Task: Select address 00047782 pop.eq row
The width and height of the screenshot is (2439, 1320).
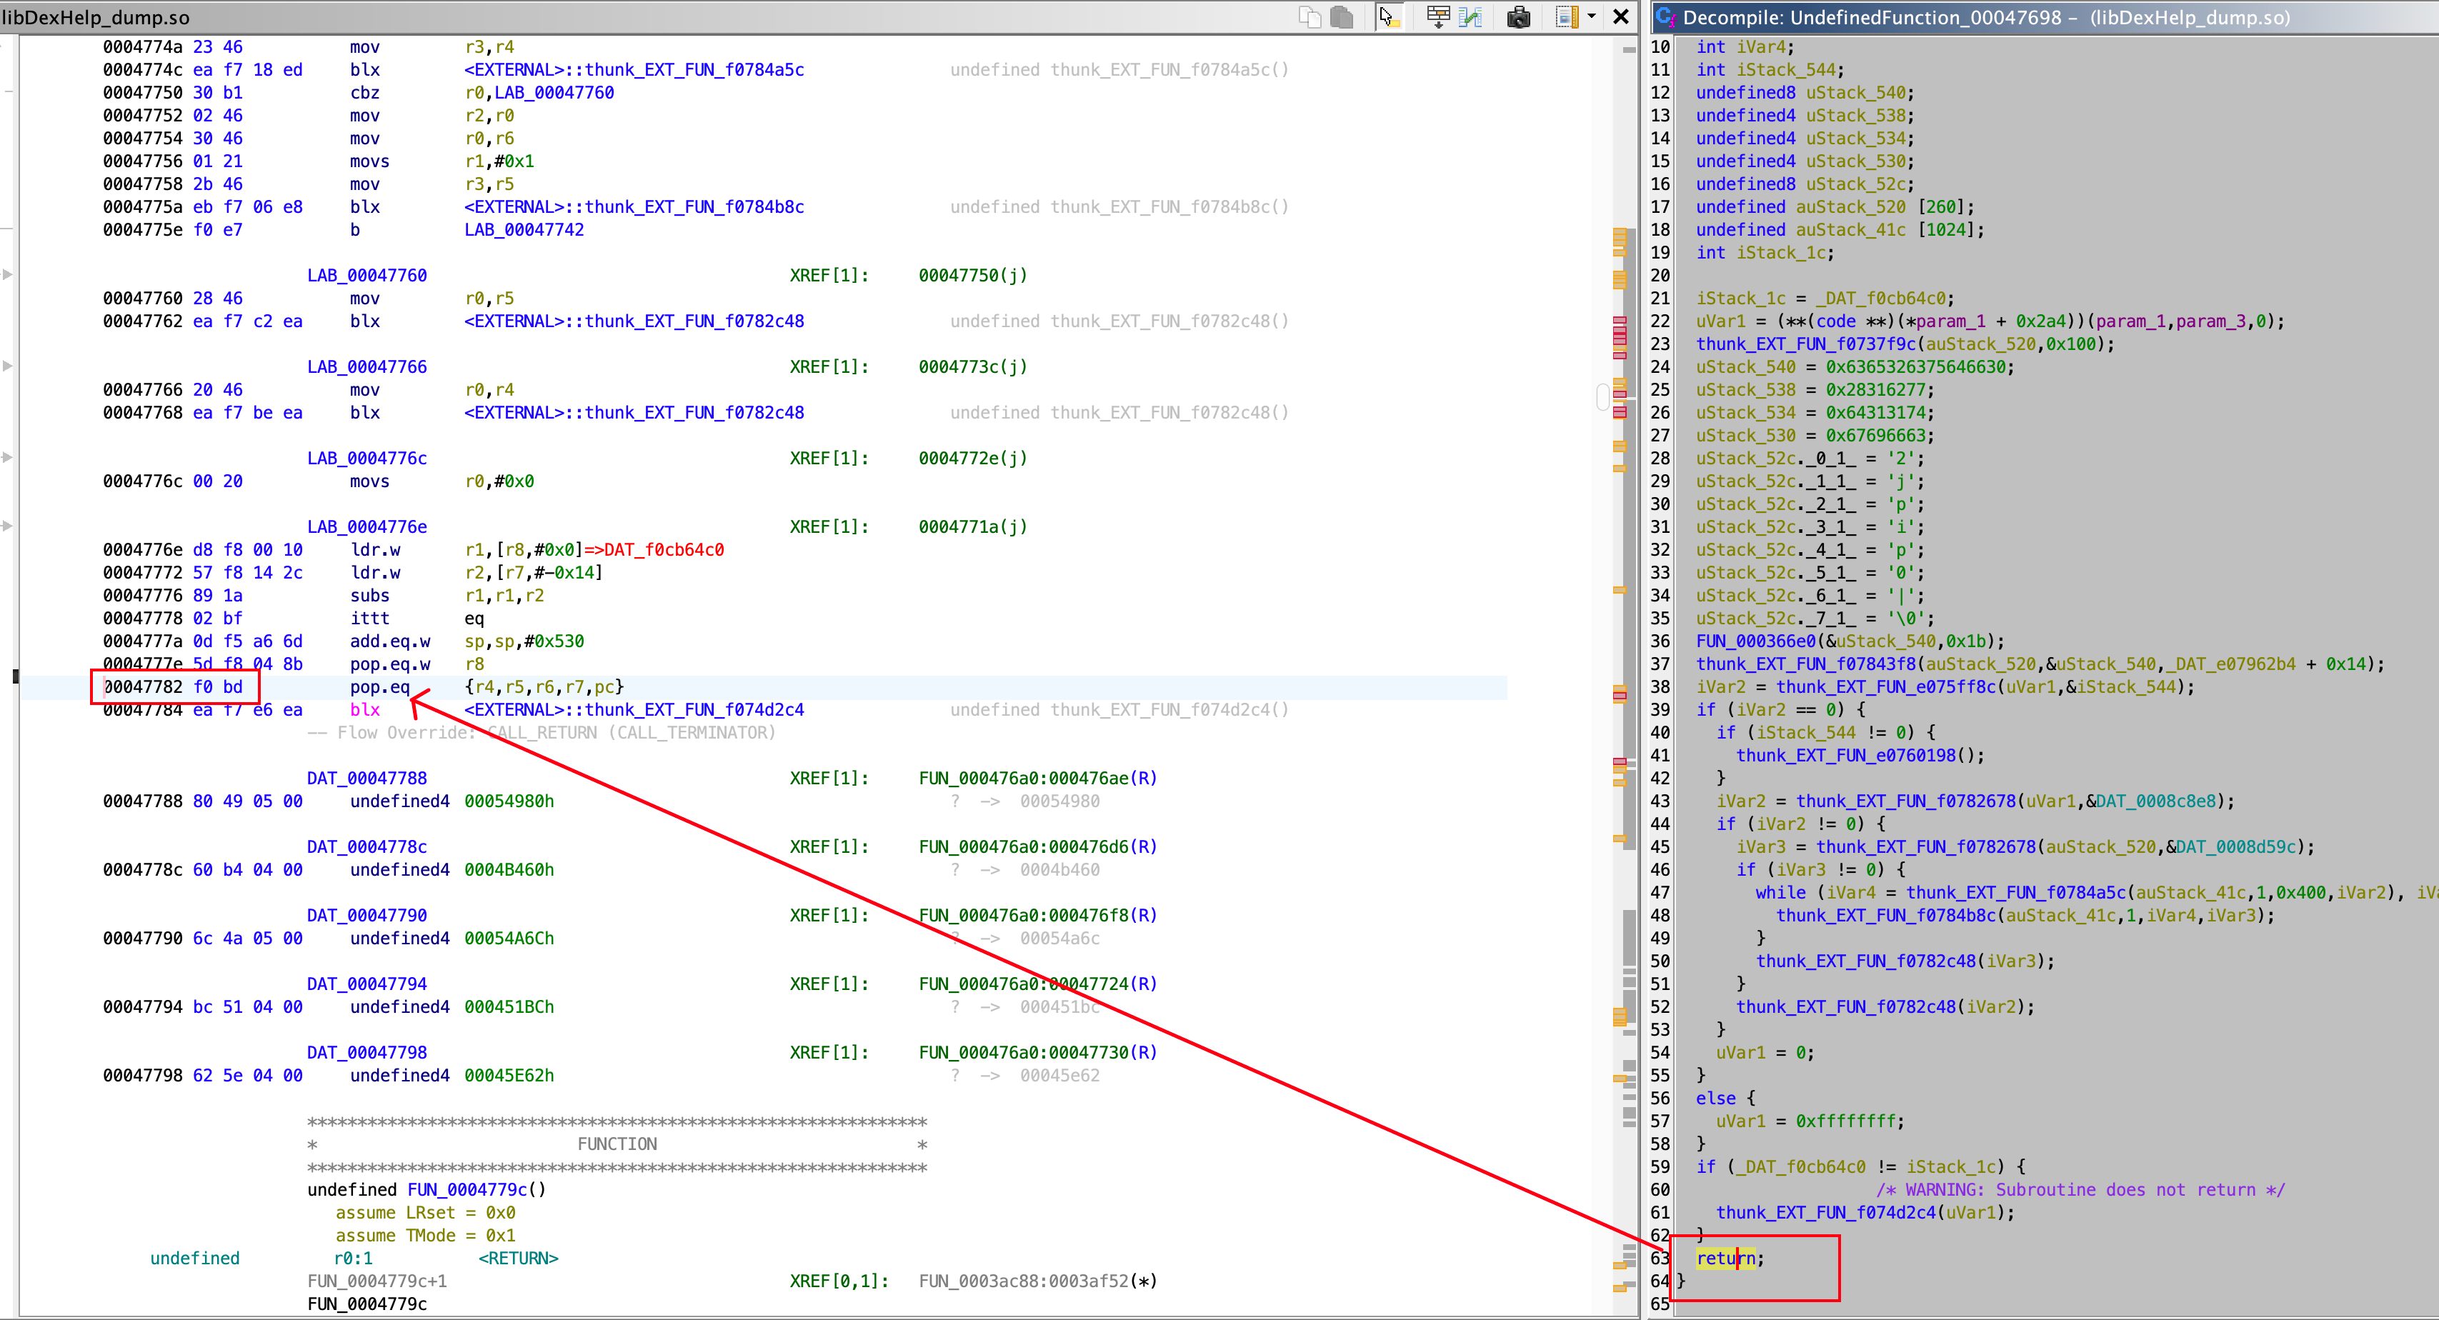Action: click(763, 686)
